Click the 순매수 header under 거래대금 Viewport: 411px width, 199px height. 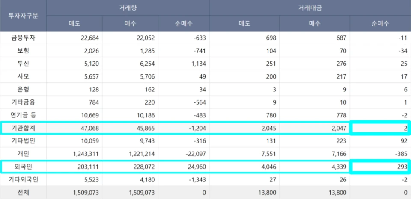[380, 23]
